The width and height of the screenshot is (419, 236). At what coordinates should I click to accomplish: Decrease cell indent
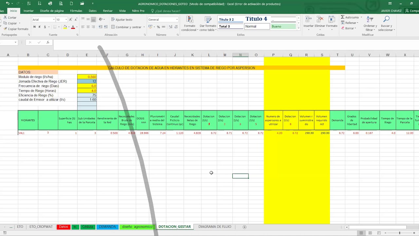(100, 27)
